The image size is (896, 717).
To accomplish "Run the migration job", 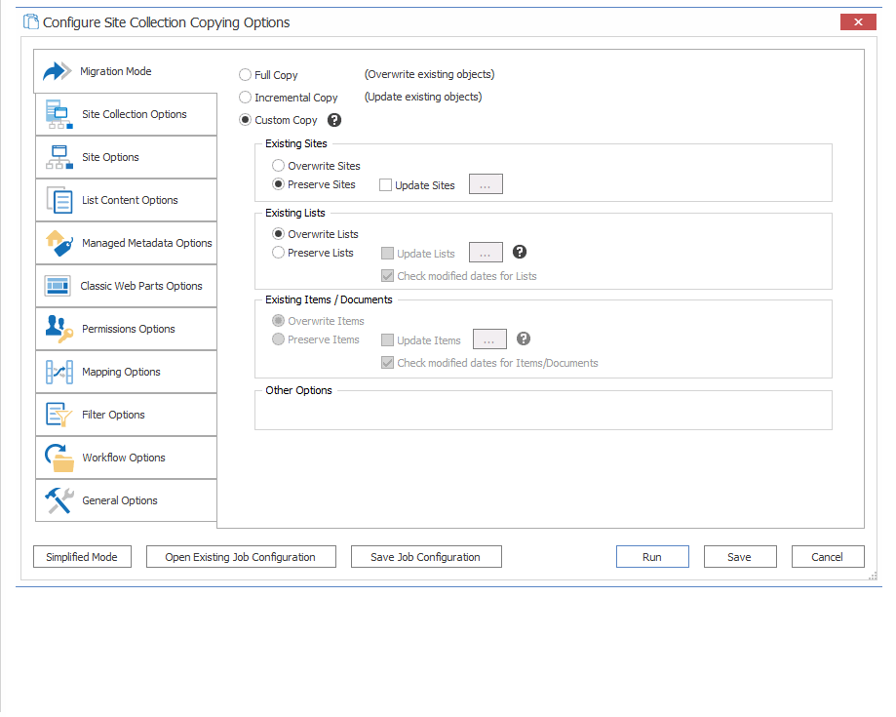I will [651, 556].
